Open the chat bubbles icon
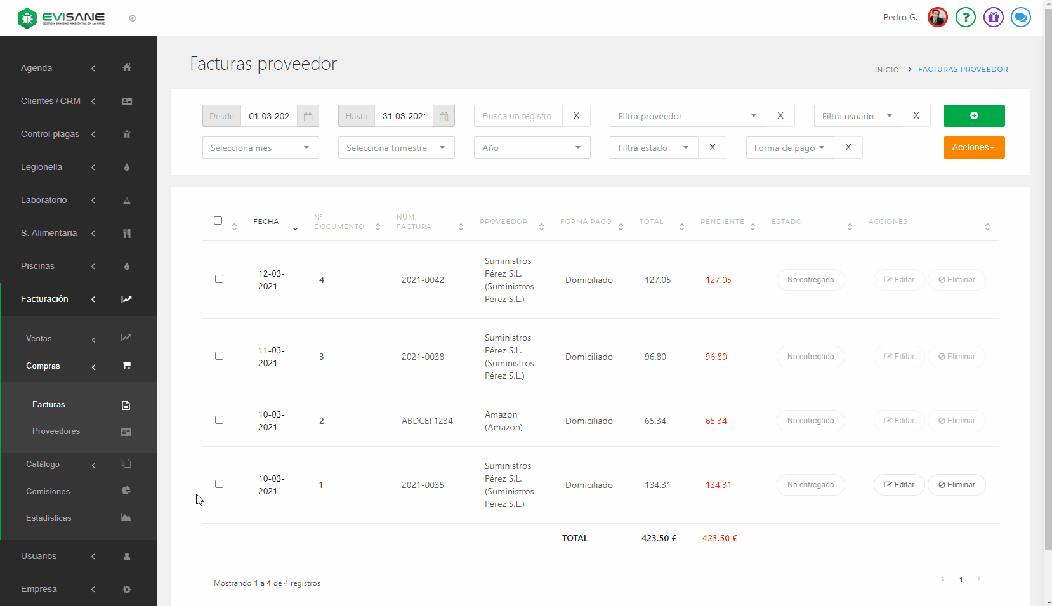The image size is (1052, 606). [x=1020, y=17]
